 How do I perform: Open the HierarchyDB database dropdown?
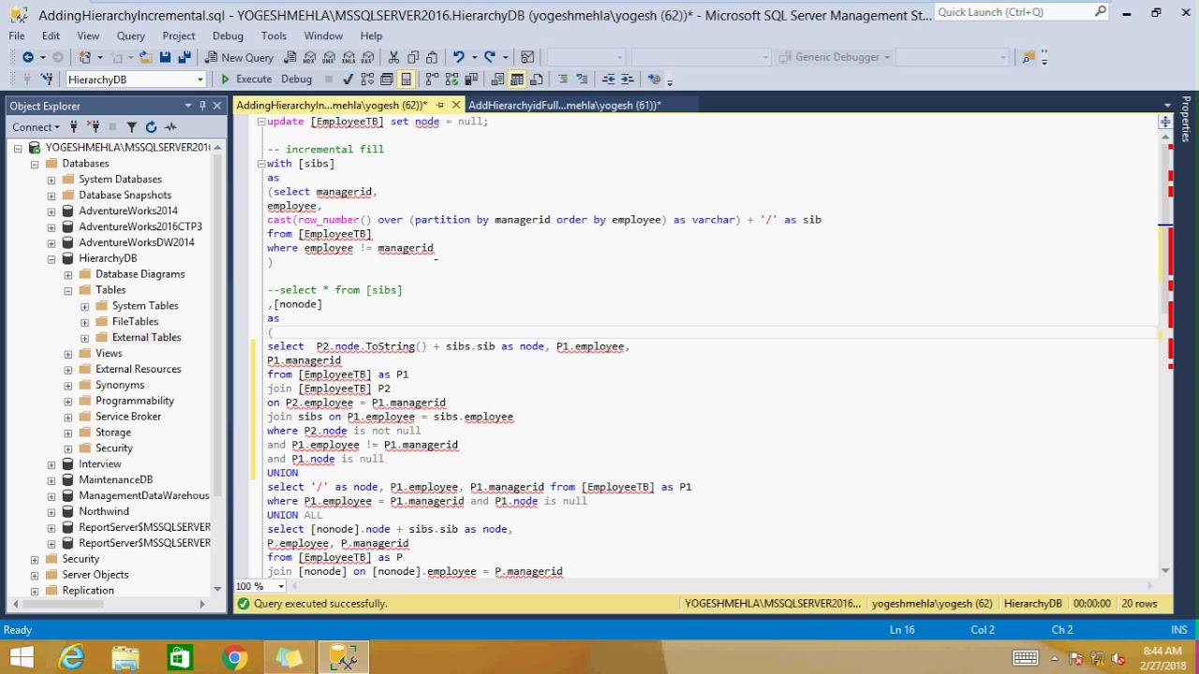point(200,80)
